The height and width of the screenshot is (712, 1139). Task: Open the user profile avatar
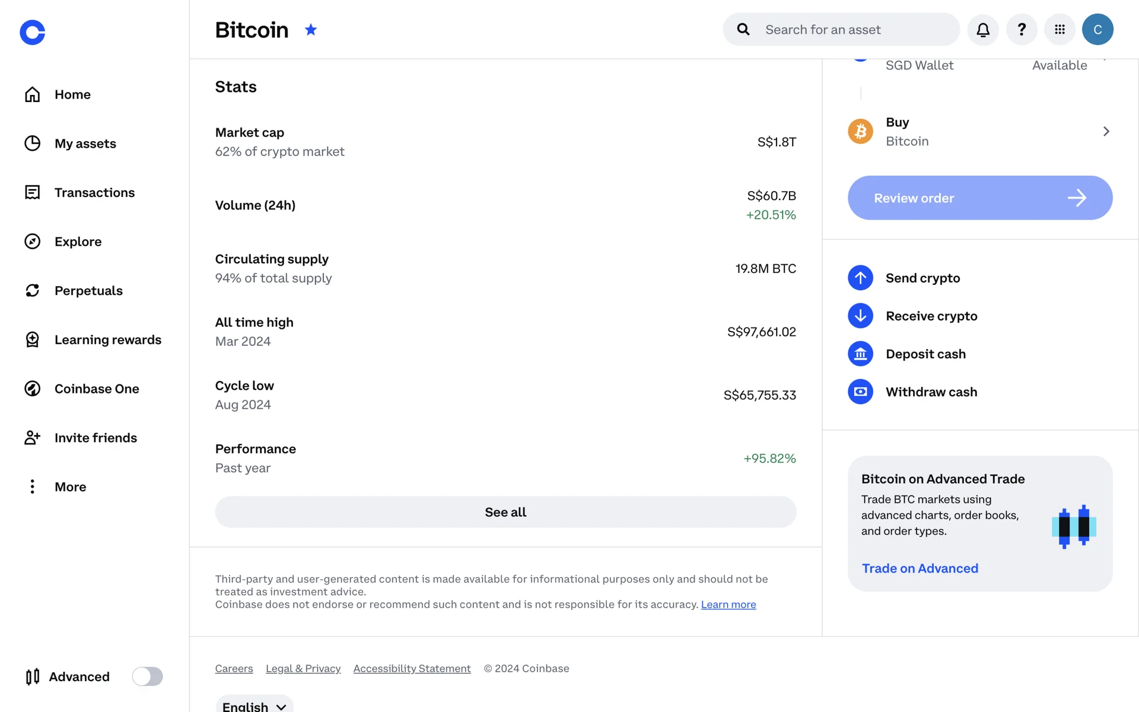[1097, 30]
